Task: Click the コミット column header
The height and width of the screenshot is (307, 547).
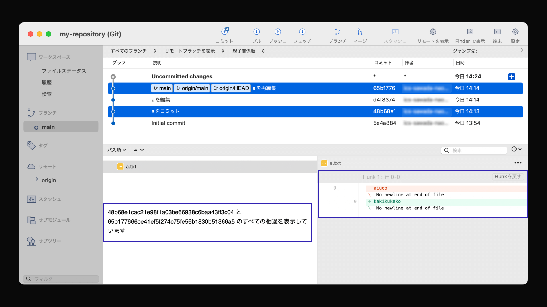Action: click(x=383, y=63)
